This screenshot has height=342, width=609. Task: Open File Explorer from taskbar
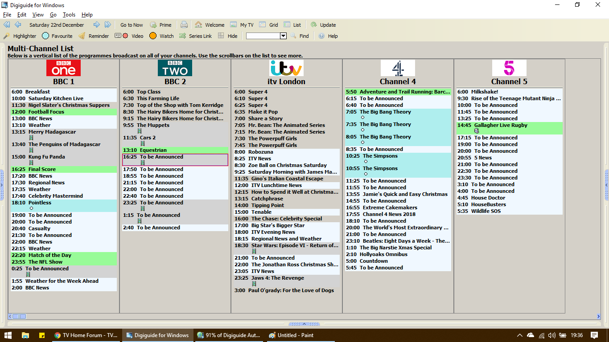[x=25, y=335]
